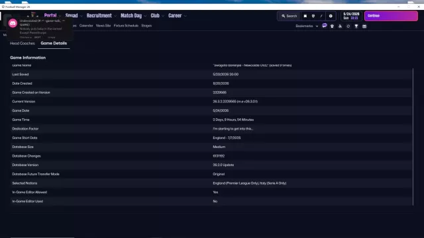The height and width of the screenshot is (238, 424).
Task: Click the club badge icon beside Portal
Action: [x=34, y=15]
